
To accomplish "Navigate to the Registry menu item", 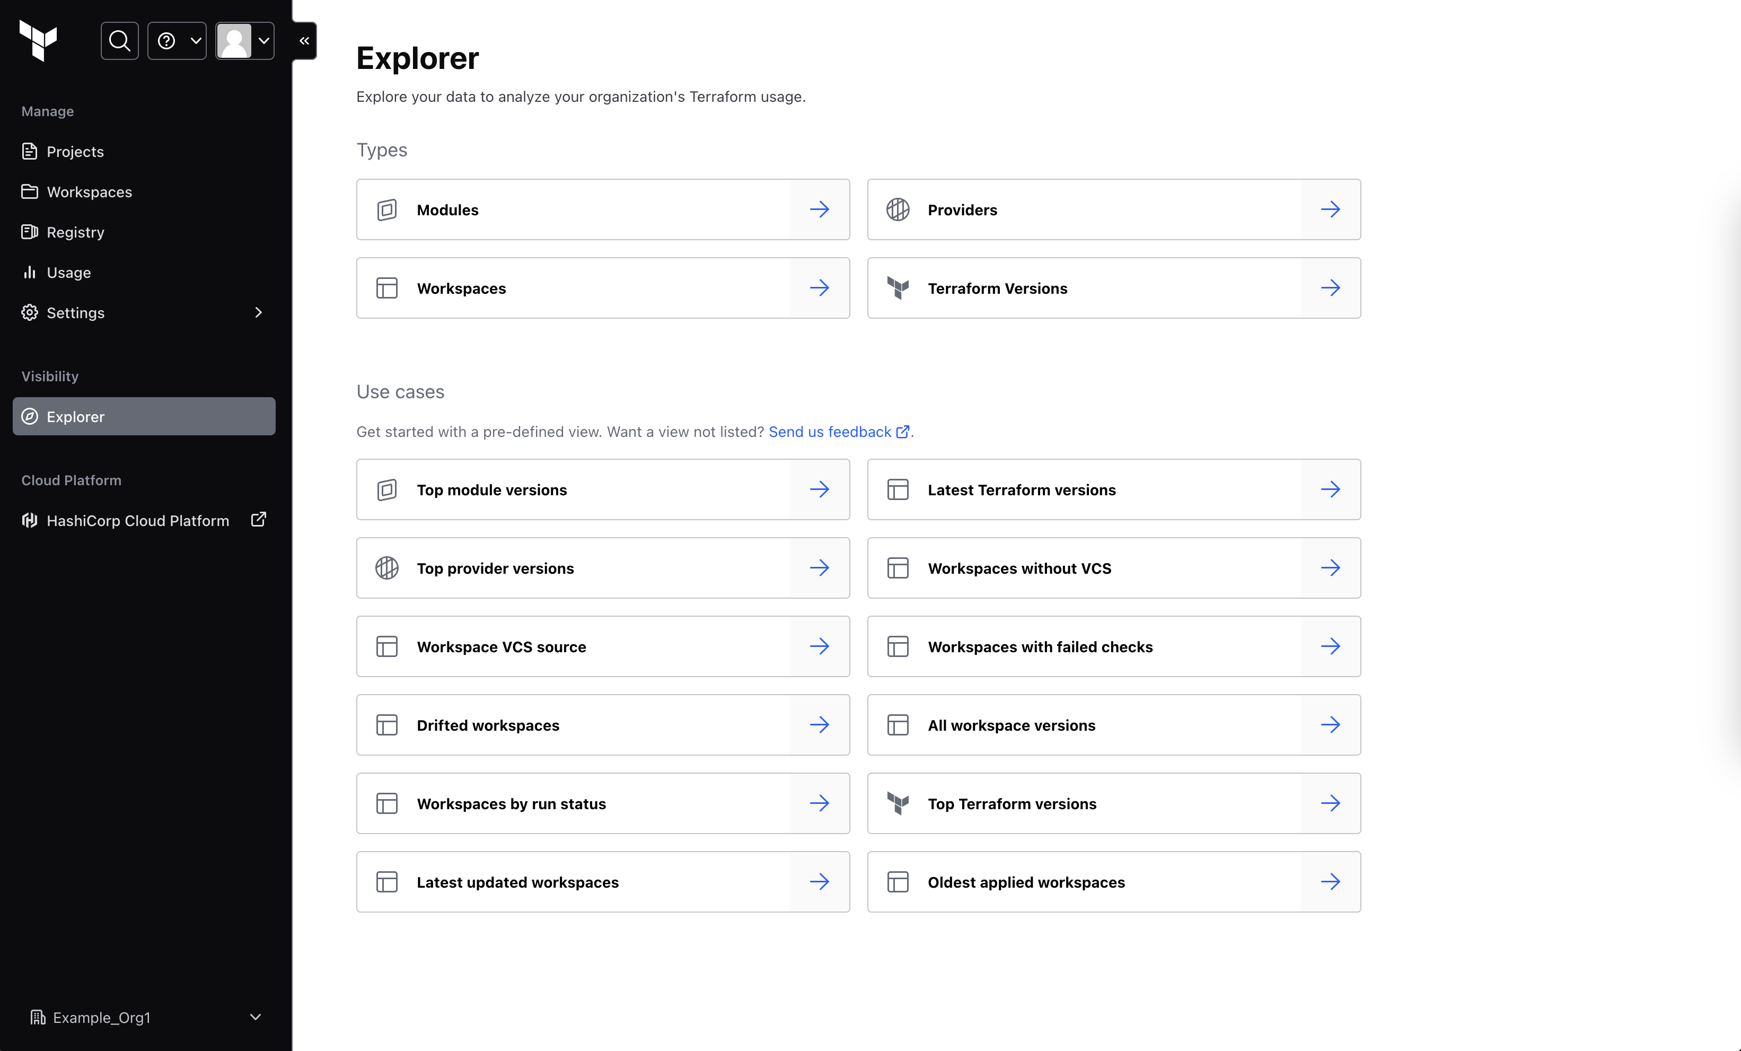I will pos(75,231).
